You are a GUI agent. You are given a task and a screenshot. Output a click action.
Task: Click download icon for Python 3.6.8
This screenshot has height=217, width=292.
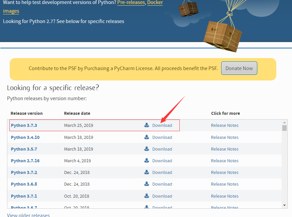(x=147, y=184)
